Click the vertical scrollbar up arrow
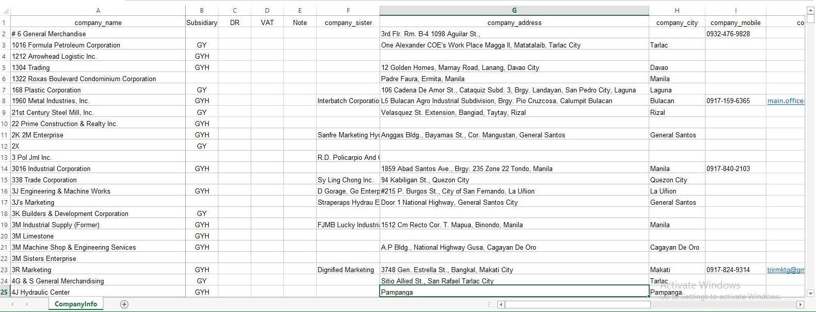This screenshot has height=312, width=816. click(x=810, y=11)
